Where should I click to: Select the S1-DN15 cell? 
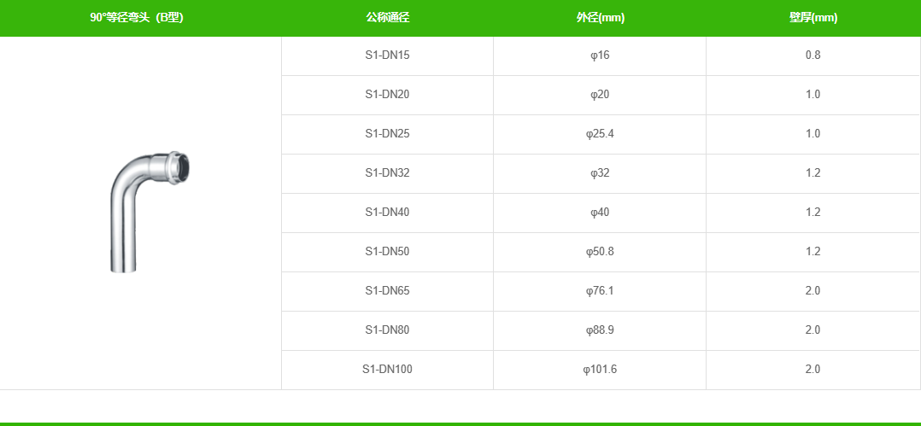click(387, 55)
